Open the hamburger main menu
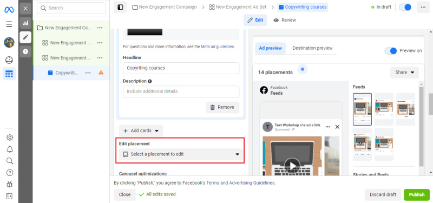Image resolution: width=433 pixels, height=203 pixels. click(x=9, y=24)
